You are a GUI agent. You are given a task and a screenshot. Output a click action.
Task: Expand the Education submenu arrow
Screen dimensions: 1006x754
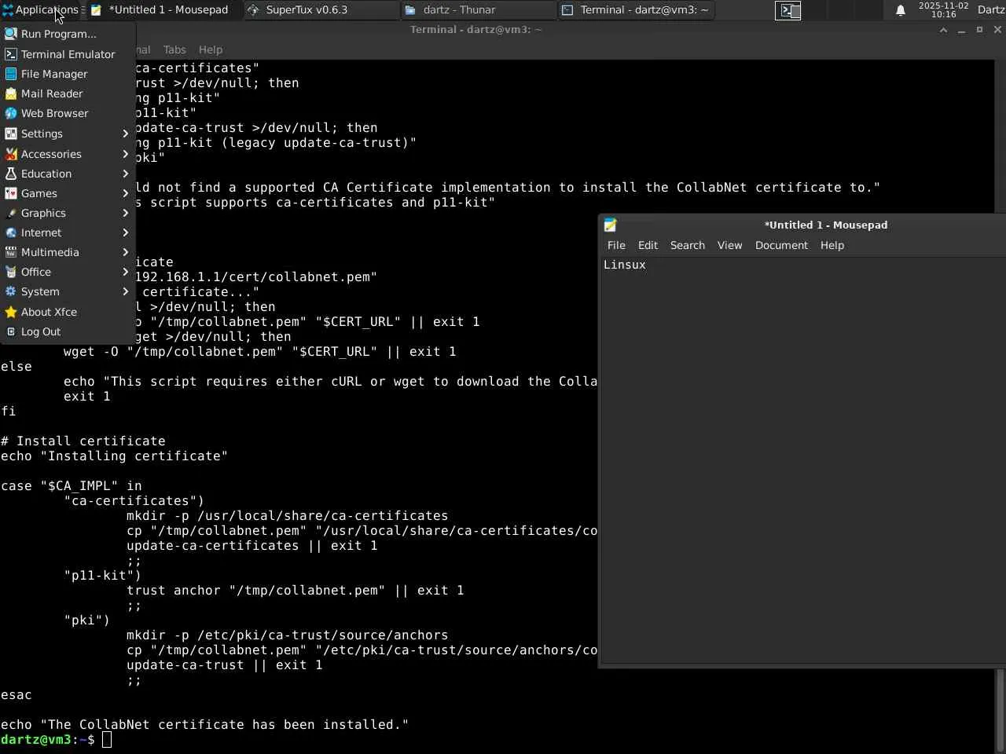click(x=125, y=174)
